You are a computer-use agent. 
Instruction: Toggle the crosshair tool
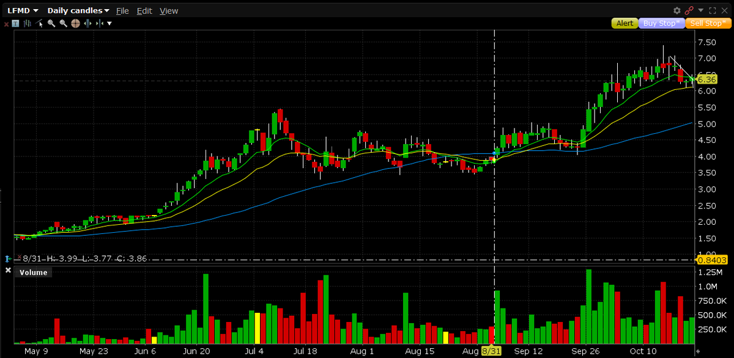[75, 23]
